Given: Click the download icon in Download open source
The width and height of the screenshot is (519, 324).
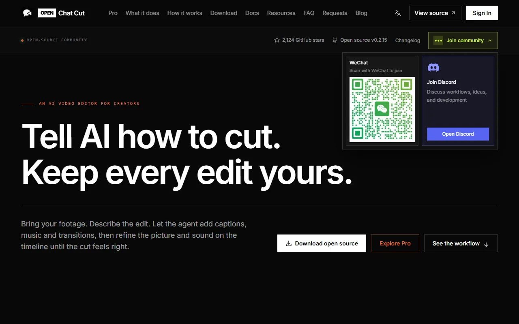Looking at the screenshot, I should click(x=289, y=243).
